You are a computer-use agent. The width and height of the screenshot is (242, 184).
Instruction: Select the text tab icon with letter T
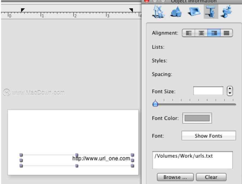(x=211, y=11)
